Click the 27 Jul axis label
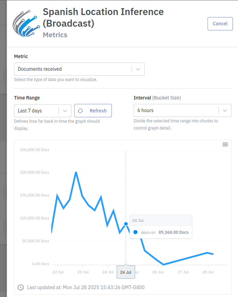 [x=183, y=272]
